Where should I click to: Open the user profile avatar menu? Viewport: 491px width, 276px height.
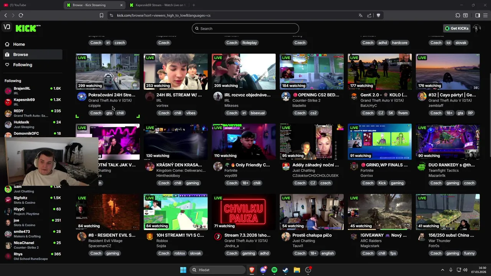tap(476, 28)
